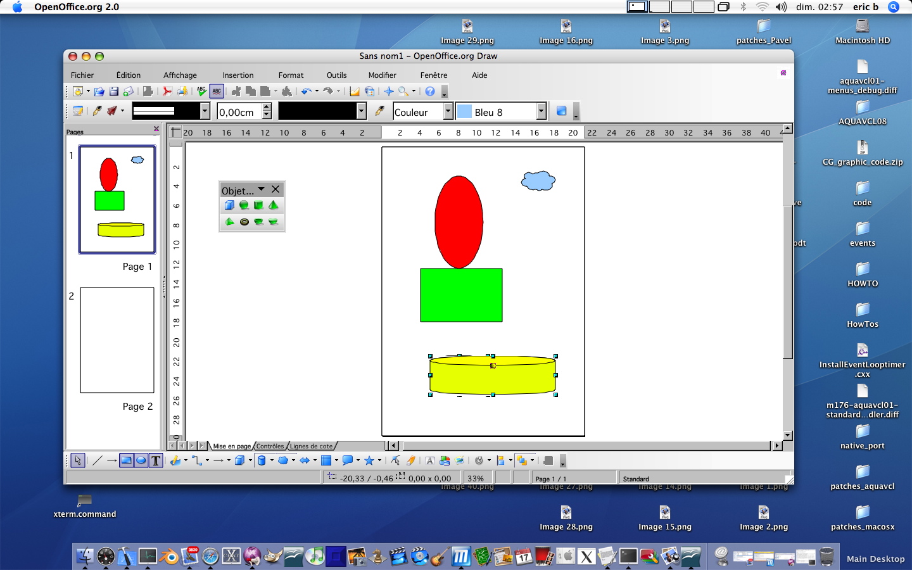
Task: Click the Zoom magnifier icon
Action: (x=403, y=91)
